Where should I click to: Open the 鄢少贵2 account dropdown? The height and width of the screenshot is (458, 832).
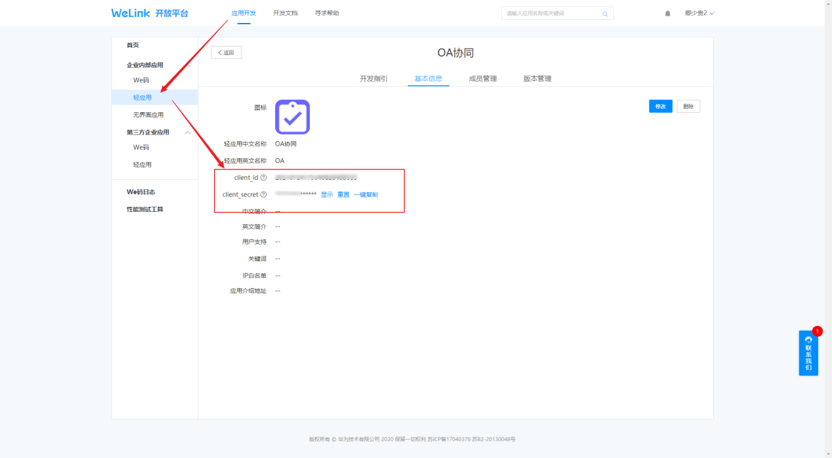(x=699, y=13)
